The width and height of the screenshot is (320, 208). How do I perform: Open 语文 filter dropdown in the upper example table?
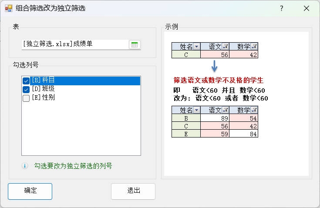click(226, 47)
